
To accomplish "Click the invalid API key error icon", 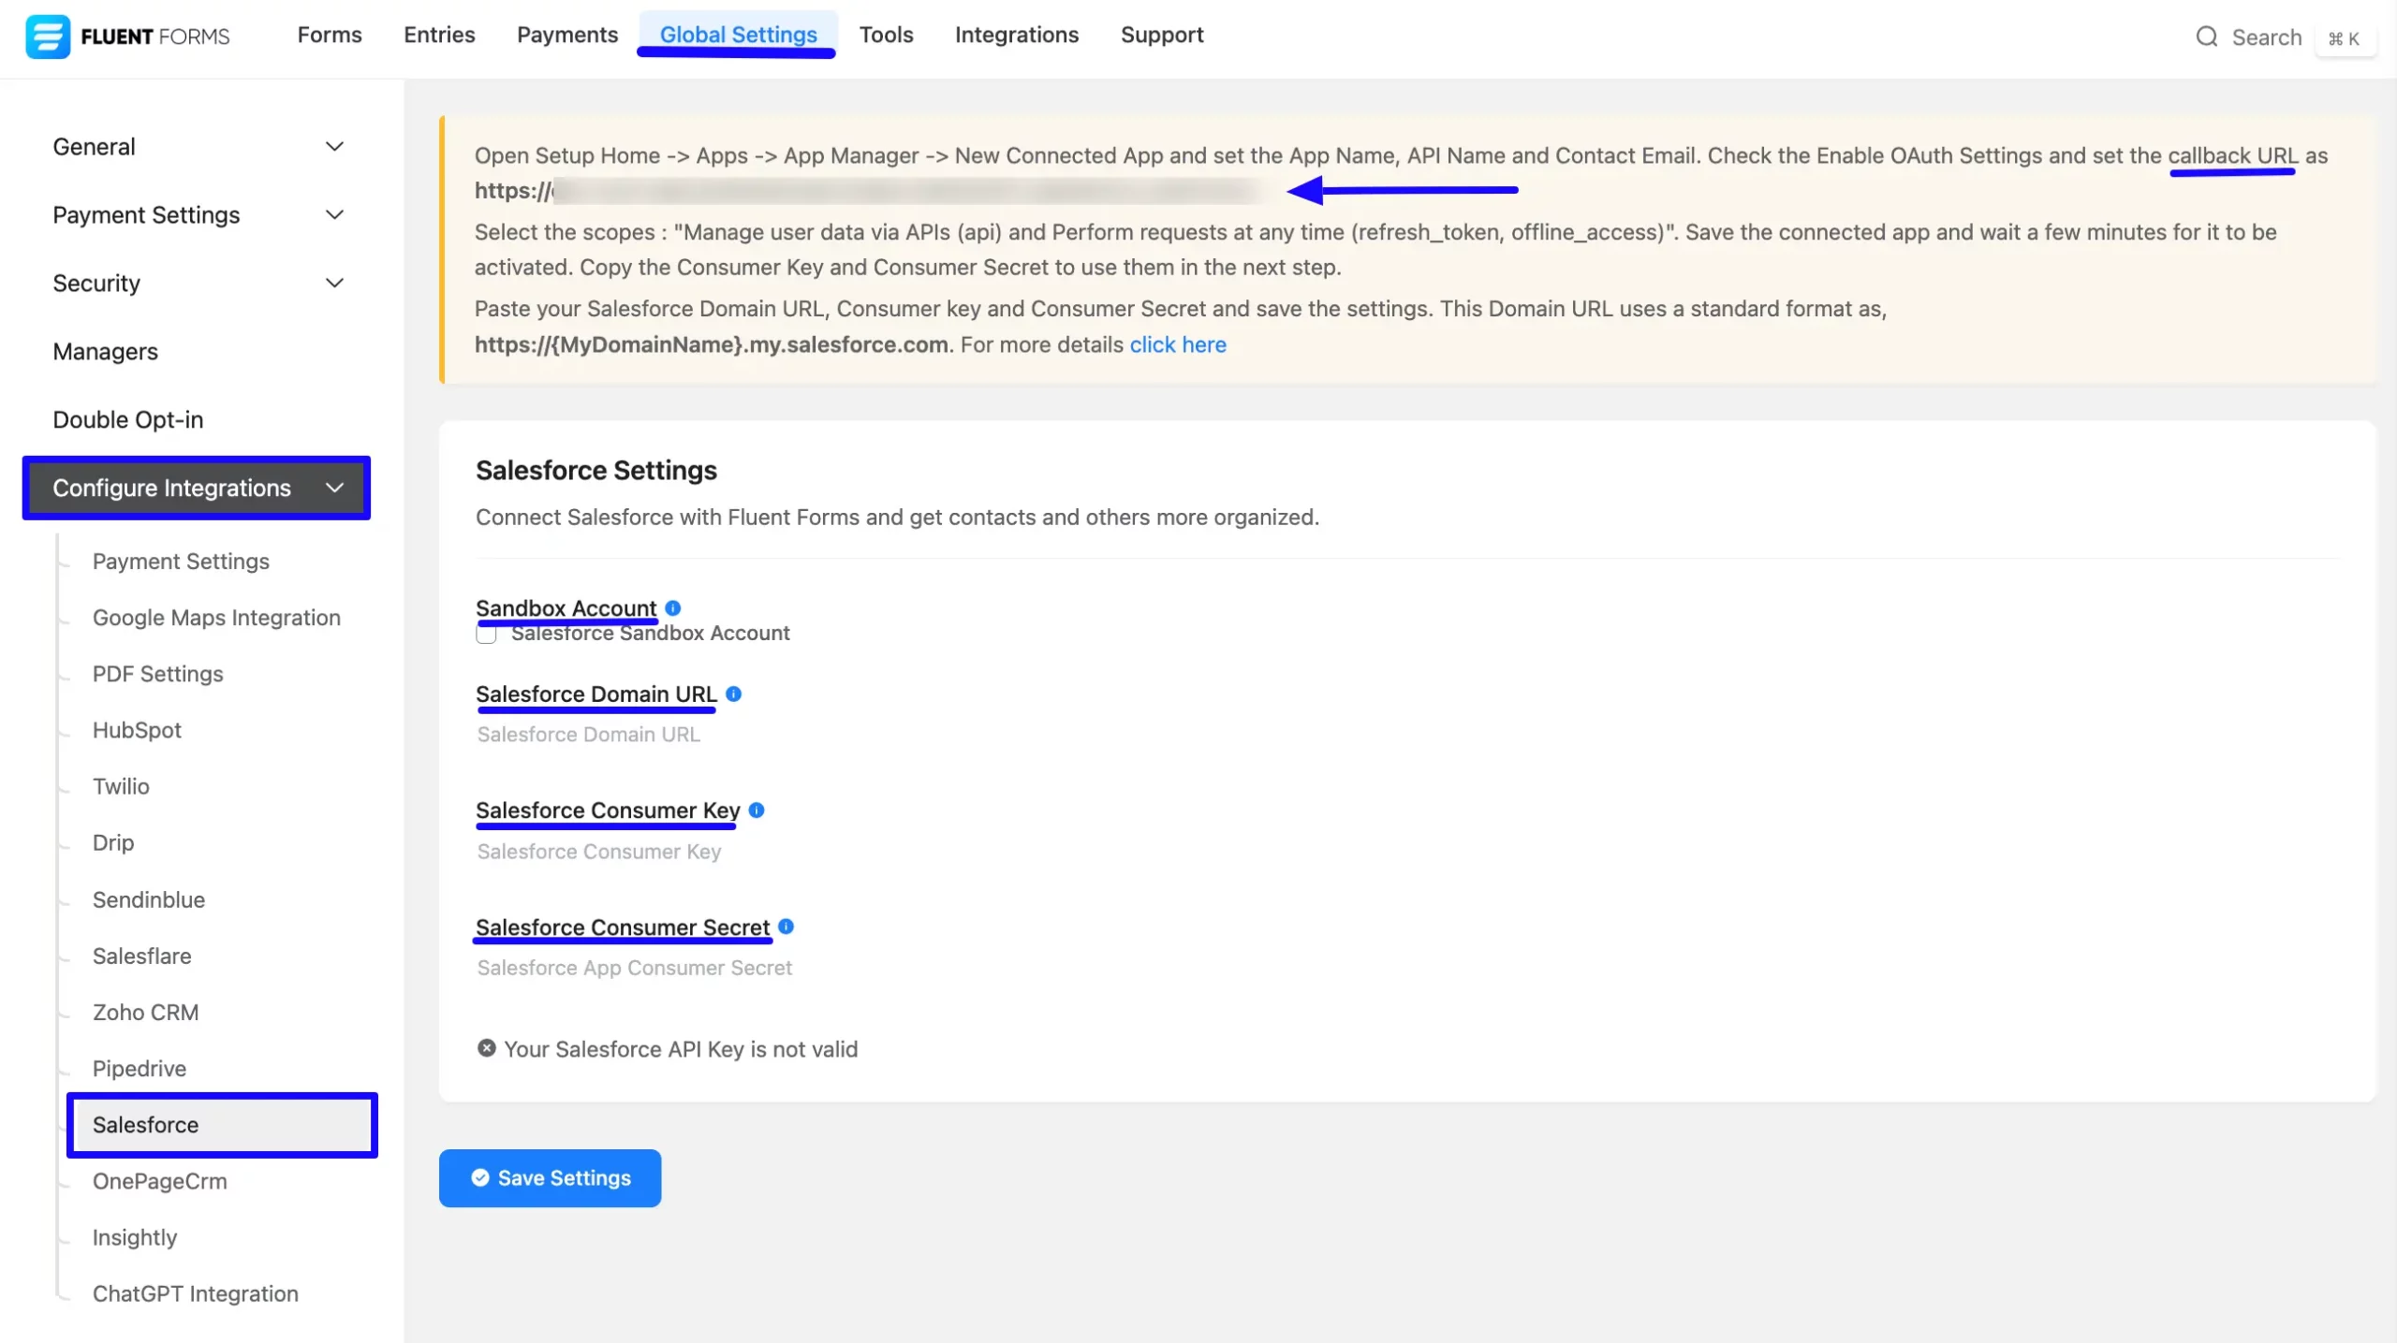I will [486, 1049].
